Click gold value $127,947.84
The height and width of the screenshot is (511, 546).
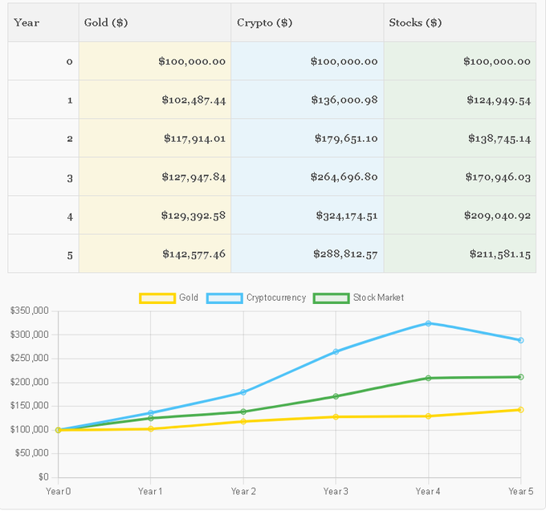[x=194, y=177]
